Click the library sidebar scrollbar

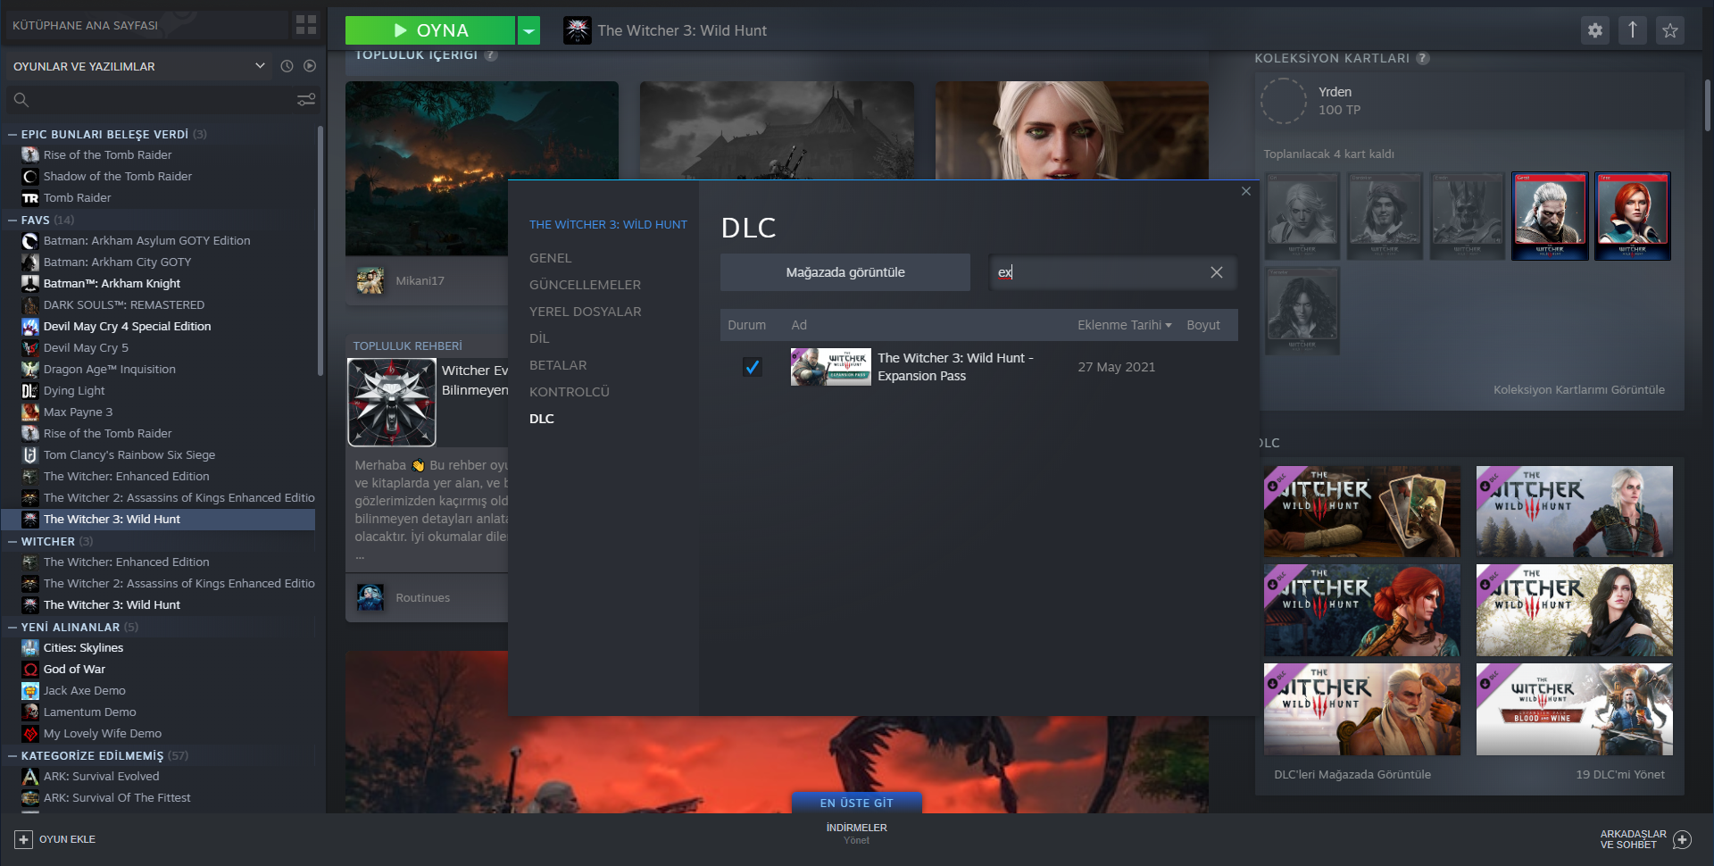[320, 251]
